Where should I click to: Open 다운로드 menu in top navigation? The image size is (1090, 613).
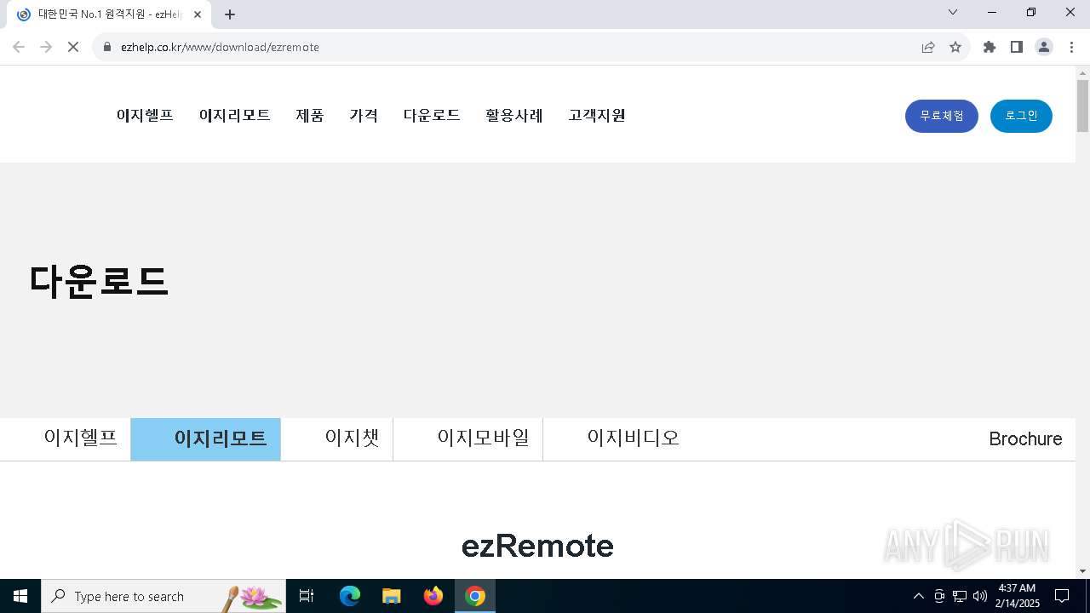pos(432,116)
